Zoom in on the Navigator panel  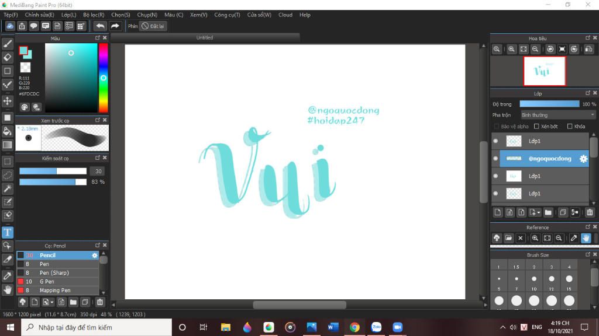(511, 49)
